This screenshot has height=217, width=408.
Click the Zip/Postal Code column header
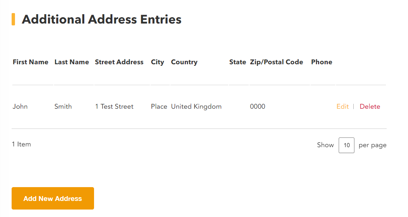click(276, 62)
